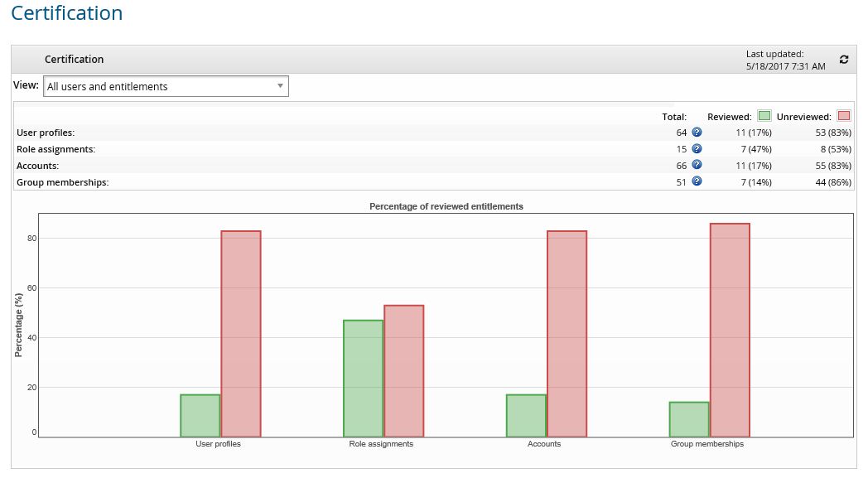Click the dropdown arrow on the View selector
Viewport: 868px width, 478px height.
point(280,85)
